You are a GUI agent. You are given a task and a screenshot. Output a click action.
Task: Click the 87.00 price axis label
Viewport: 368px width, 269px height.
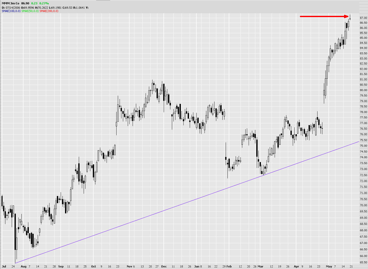tap(363, 18)
